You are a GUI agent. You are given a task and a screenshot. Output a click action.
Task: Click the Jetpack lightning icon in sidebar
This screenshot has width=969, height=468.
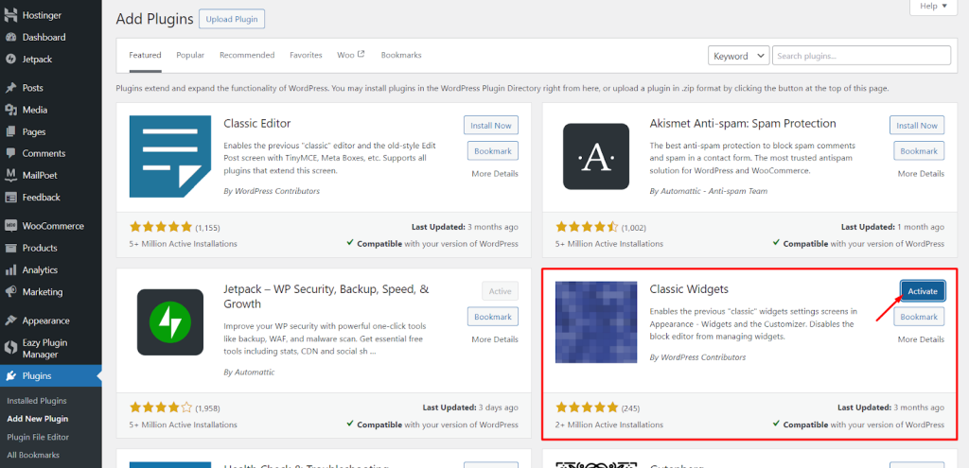[10, 60]
